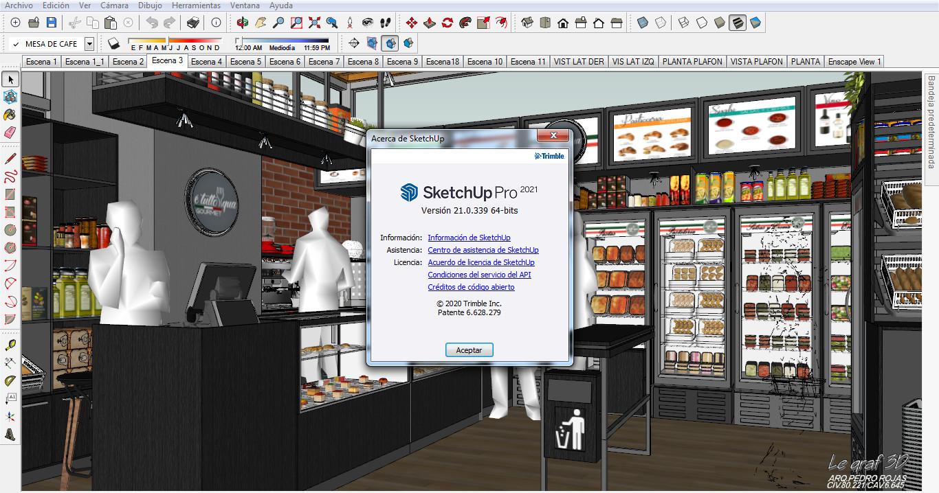Click the New file icon
The image size is (939, 493).
[16, 23]
